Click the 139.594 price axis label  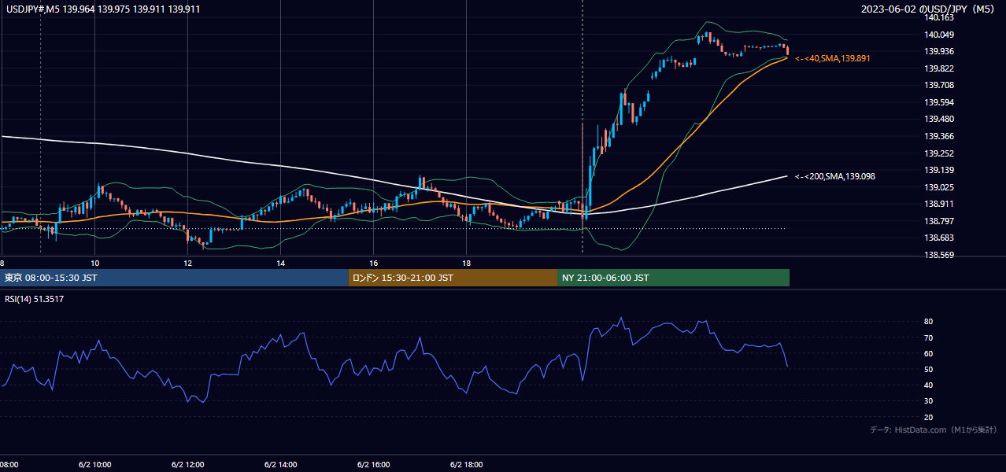click(x=940, y=102)
